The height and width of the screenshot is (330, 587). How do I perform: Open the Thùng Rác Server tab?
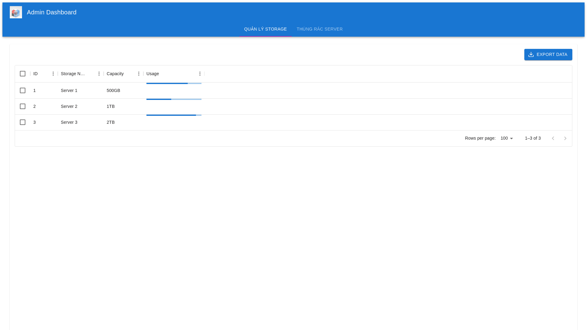click(x=319, y=29)
